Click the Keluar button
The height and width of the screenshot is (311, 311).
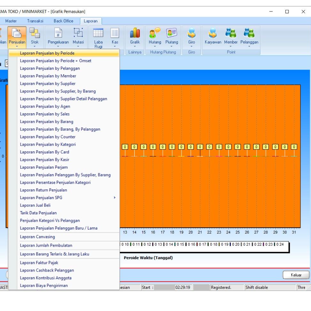point(296,275)
